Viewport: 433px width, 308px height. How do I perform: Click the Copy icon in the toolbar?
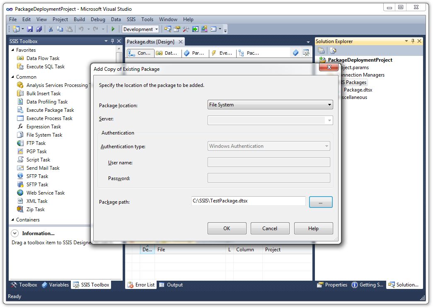coord(60,29)
